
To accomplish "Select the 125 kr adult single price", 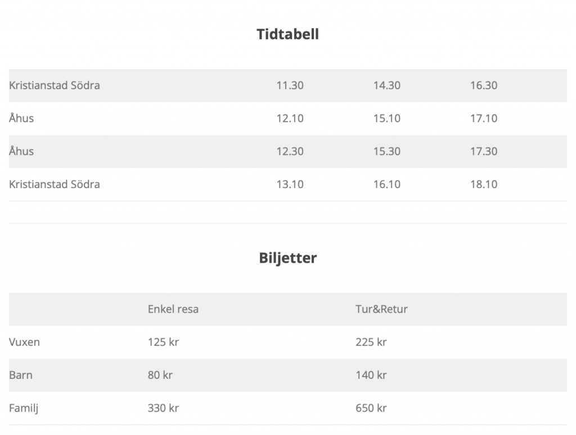I will point(163,342).
